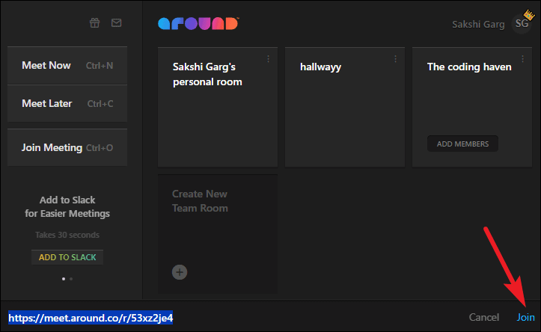541x332 pixels.
Task: Open the gift rewards icon
Action: (94, 22)
